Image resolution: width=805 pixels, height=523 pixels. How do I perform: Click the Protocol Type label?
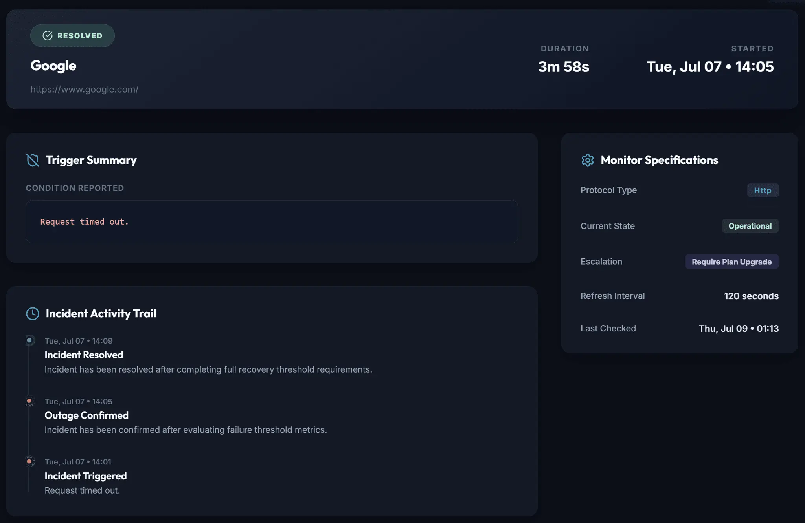pos(608,190)
